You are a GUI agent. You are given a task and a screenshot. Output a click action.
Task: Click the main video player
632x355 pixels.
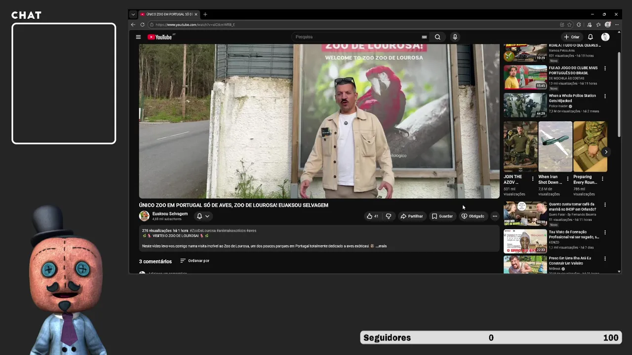click(319, 121)
